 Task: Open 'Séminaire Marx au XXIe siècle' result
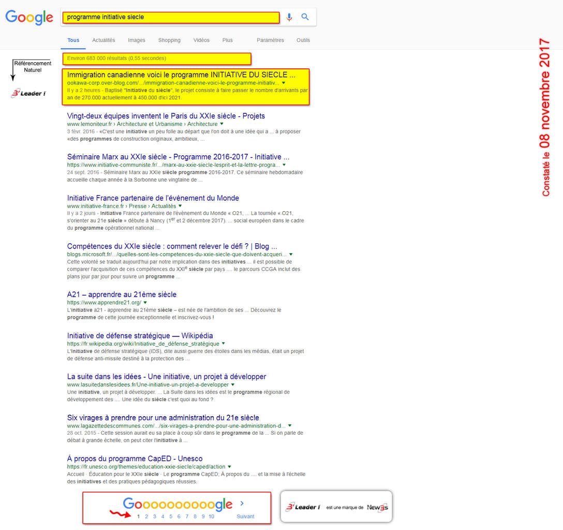[x=178, y=157]
